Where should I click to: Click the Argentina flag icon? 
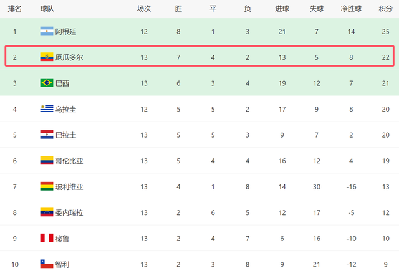point(47,31)
